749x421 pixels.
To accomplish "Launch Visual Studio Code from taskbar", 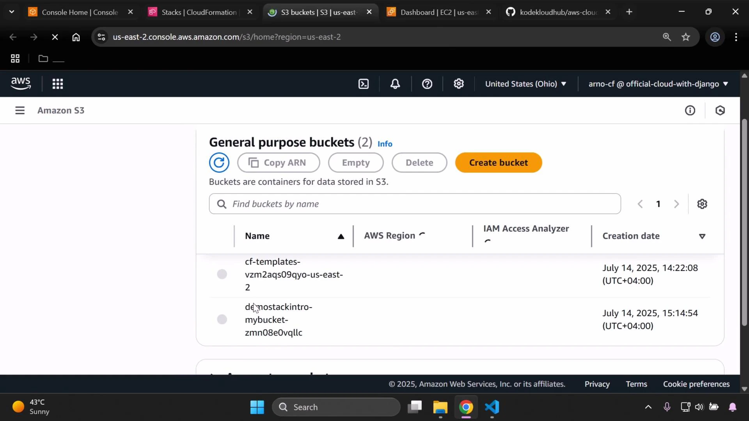I will (x=492, y=407).
